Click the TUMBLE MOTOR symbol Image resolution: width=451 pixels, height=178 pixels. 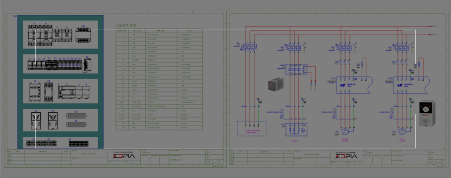344,131
